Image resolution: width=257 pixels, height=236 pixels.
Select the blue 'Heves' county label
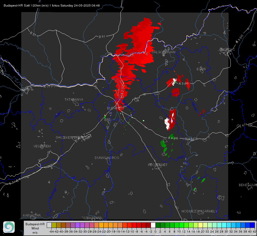[194, 106]
